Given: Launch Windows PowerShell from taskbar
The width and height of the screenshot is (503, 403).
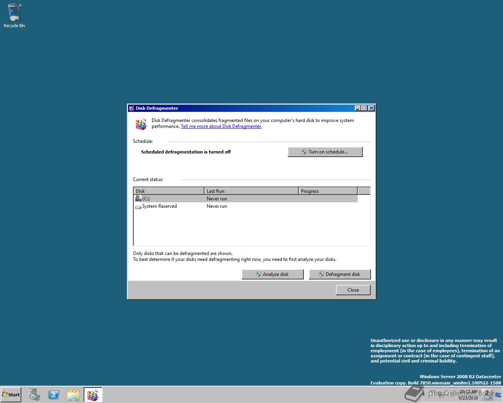Looking at the screenshot, I should [54, 395].
